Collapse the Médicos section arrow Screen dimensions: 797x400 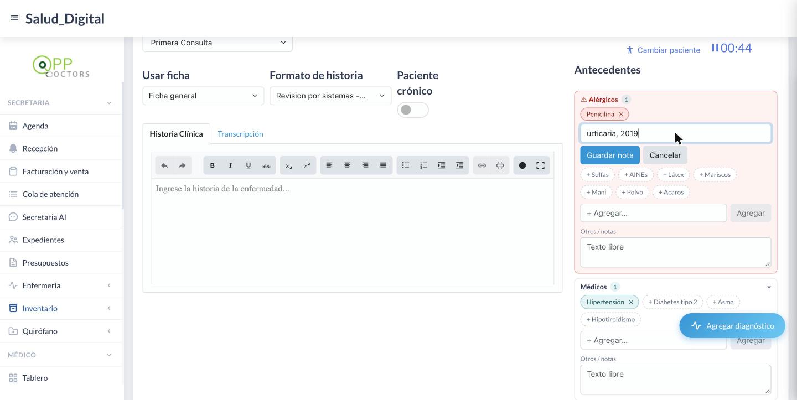click(769, 287)
